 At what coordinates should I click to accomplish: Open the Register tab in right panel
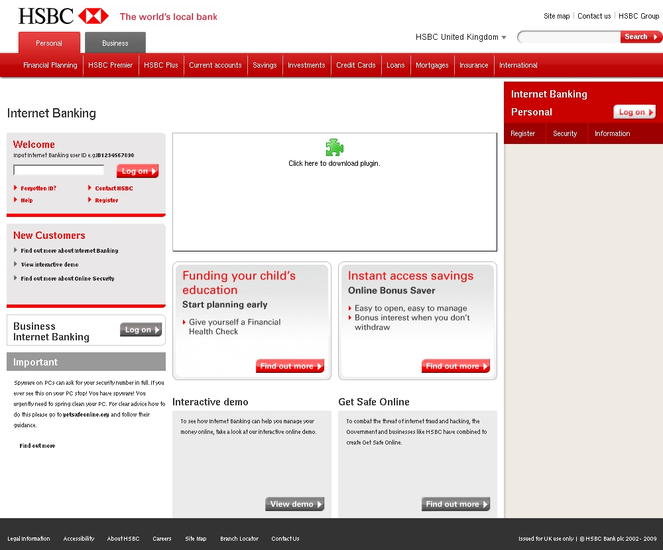coord(523,134)
